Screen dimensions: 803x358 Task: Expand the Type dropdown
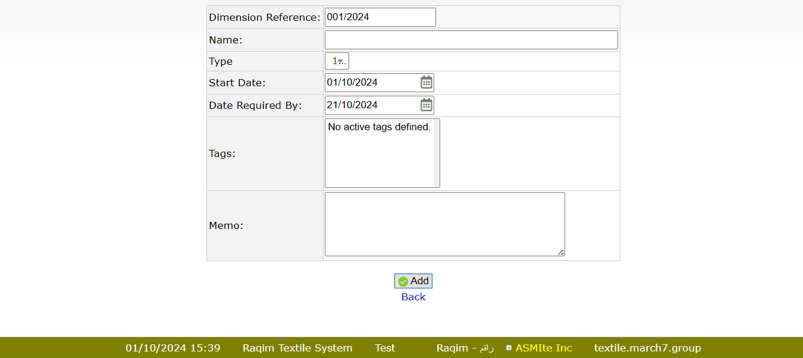tap(337, 61)
